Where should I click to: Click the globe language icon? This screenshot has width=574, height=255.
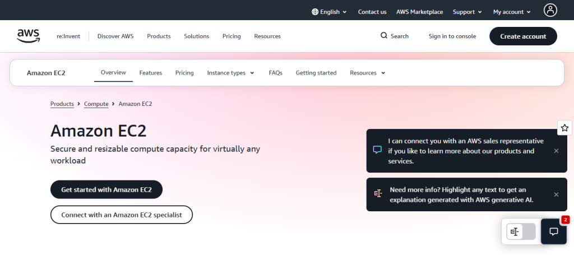pos(315,12)
